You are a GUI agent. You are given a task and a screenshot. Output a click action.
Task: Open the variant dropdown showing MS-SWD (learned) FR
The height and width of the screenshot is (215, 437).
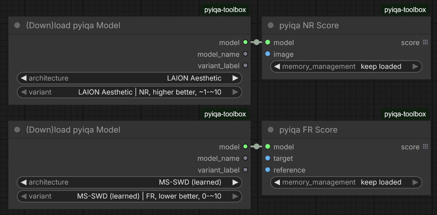(129, 196)
